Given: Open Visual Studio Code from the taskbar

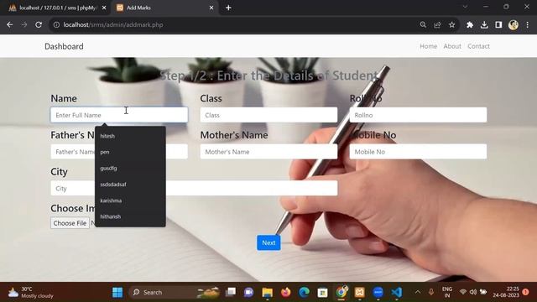Looking at the screenshot, I should [x=397, y=292].
